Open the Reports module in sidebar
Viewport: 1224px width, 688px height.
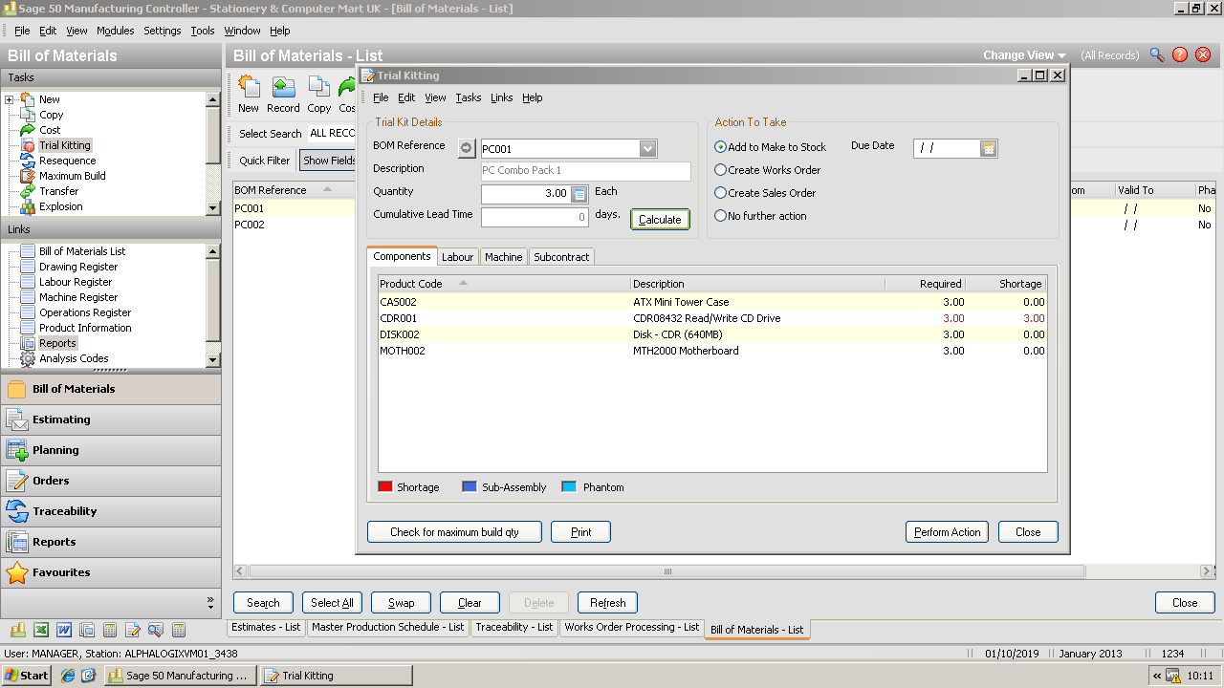pos(110,542)
